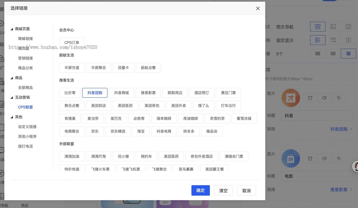Open 全部商品 in the left tree
The width and height of the screenshot is (358, 208).
(x=25, y=87)
